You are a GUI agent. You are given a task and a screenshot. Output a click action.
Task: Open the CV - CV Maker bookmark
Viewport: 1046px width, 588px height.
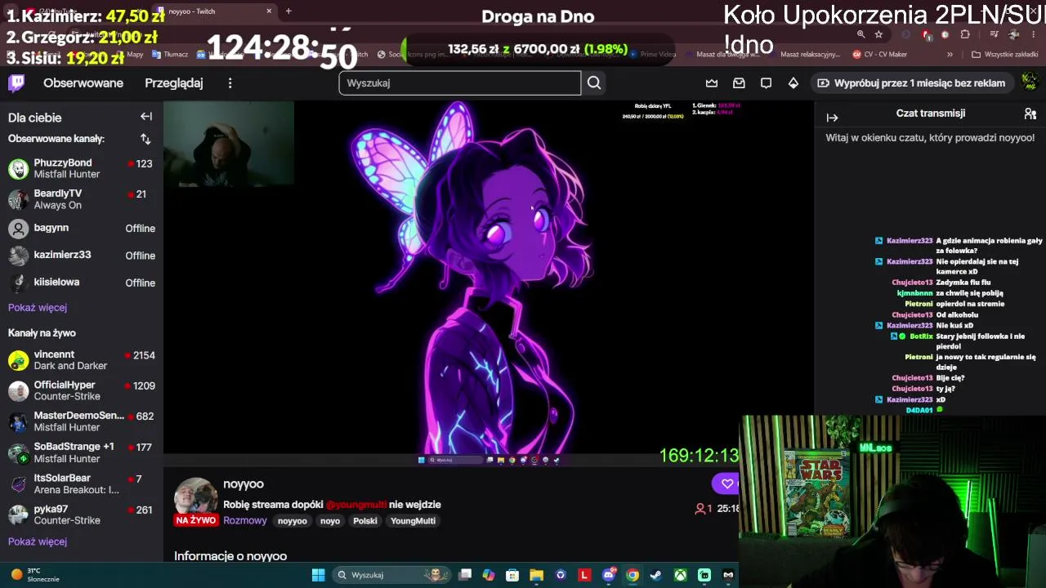[879, 55]
